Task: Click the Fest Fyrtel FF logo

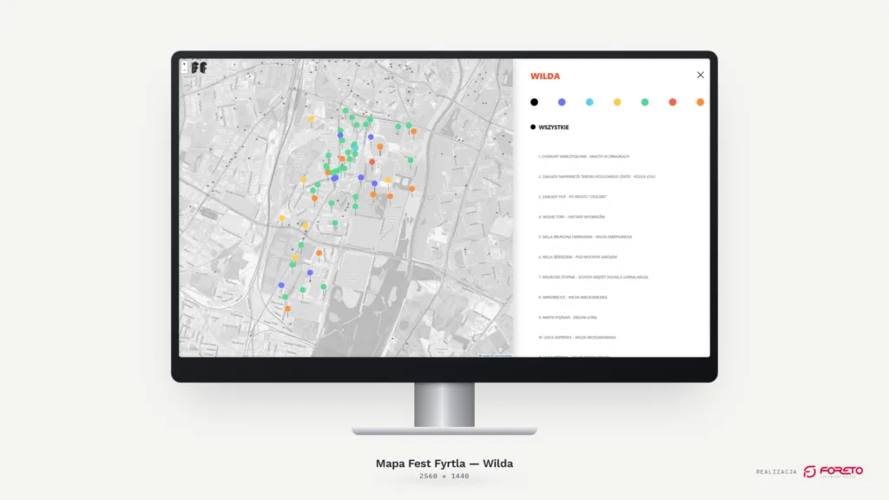Action: 199,68
